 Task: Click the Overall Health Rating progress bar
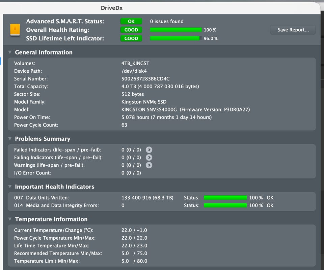pyautogui.click(x=176, y=30)
